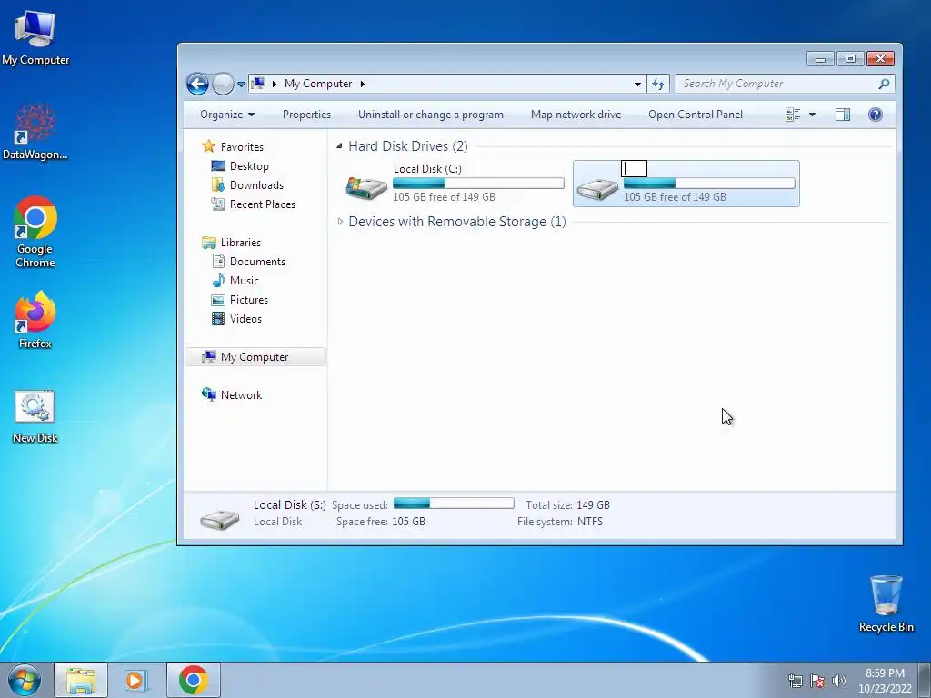The width and height of the screenshot is (931, 698).
Task: Close the My Computer window
Action: pyautogui.click(x=880, y=59)
